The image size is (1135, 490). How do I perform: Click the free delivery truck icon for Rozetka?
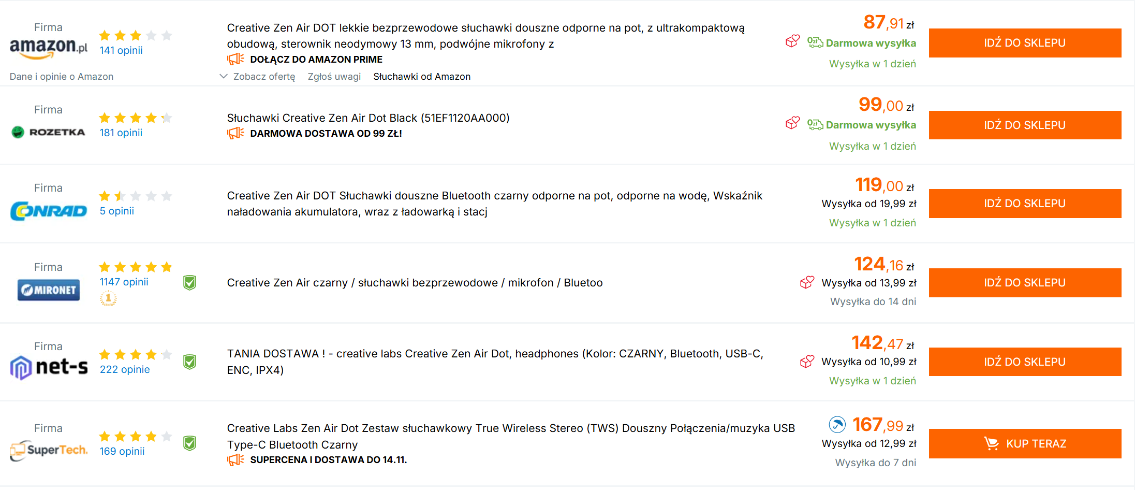point(815,124)
